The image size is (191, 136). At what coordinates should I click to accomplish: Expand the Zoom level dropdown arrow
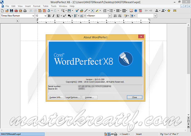click(x=66, y=11)
